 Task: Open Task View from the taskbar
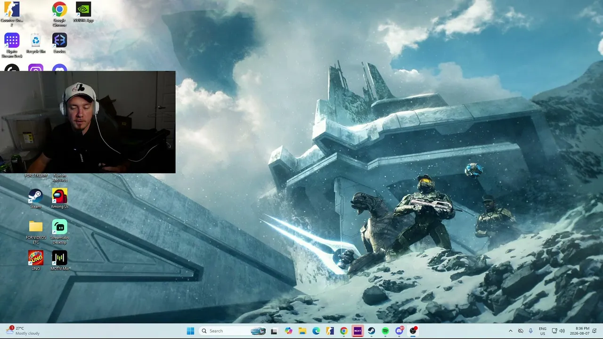click(274, 331)
